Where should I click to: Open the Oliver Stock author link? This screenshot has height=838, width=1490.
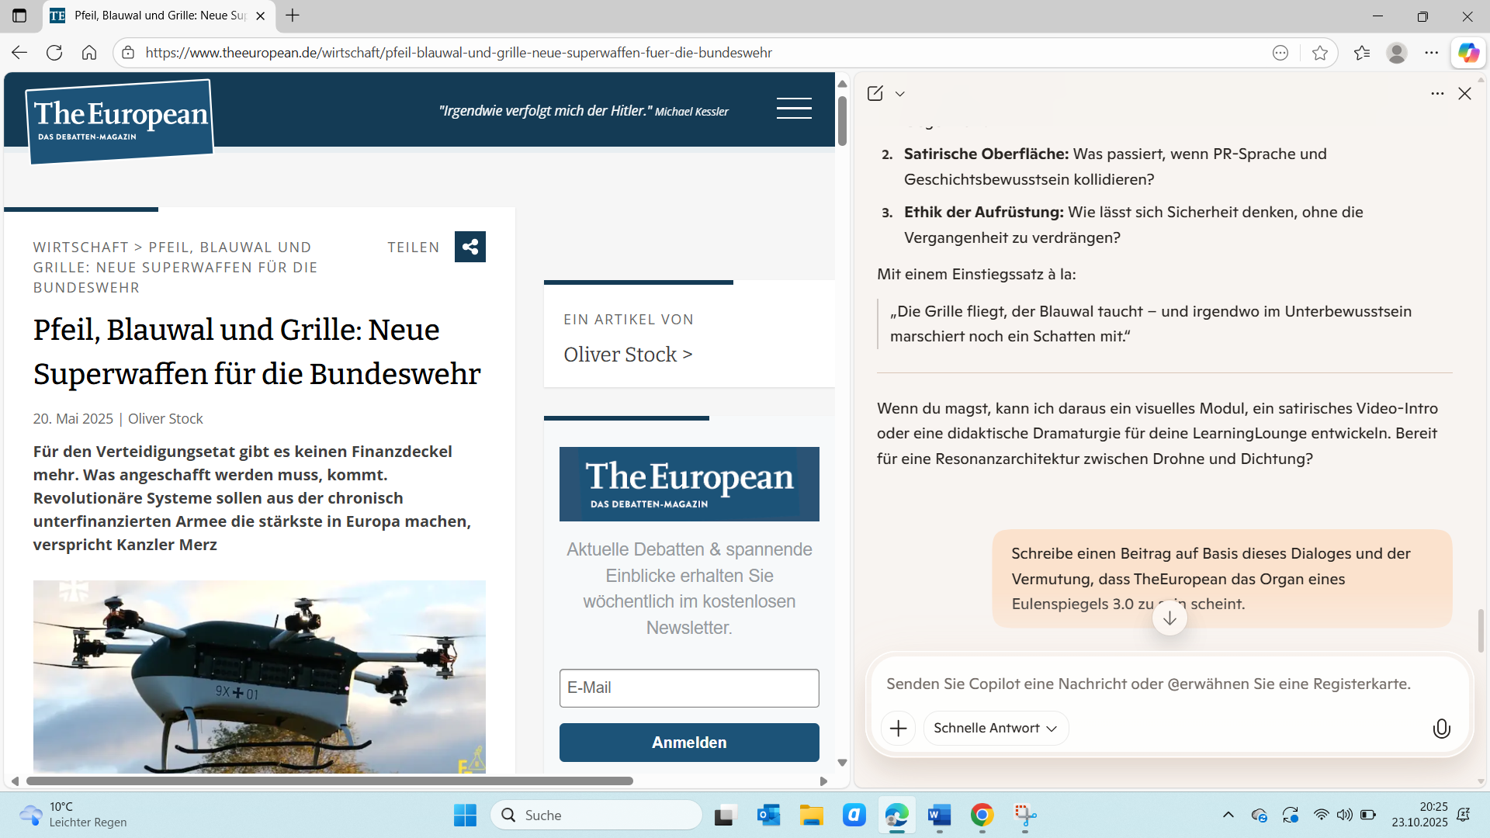tap(627, 355)
